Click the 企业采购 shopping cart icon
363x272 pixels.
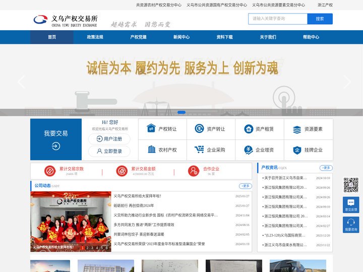[199, 150]
